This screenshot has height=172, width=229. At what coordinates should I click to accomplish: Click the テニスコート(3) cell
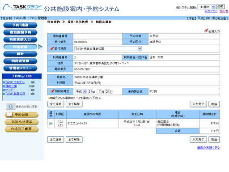pos(92,123)
